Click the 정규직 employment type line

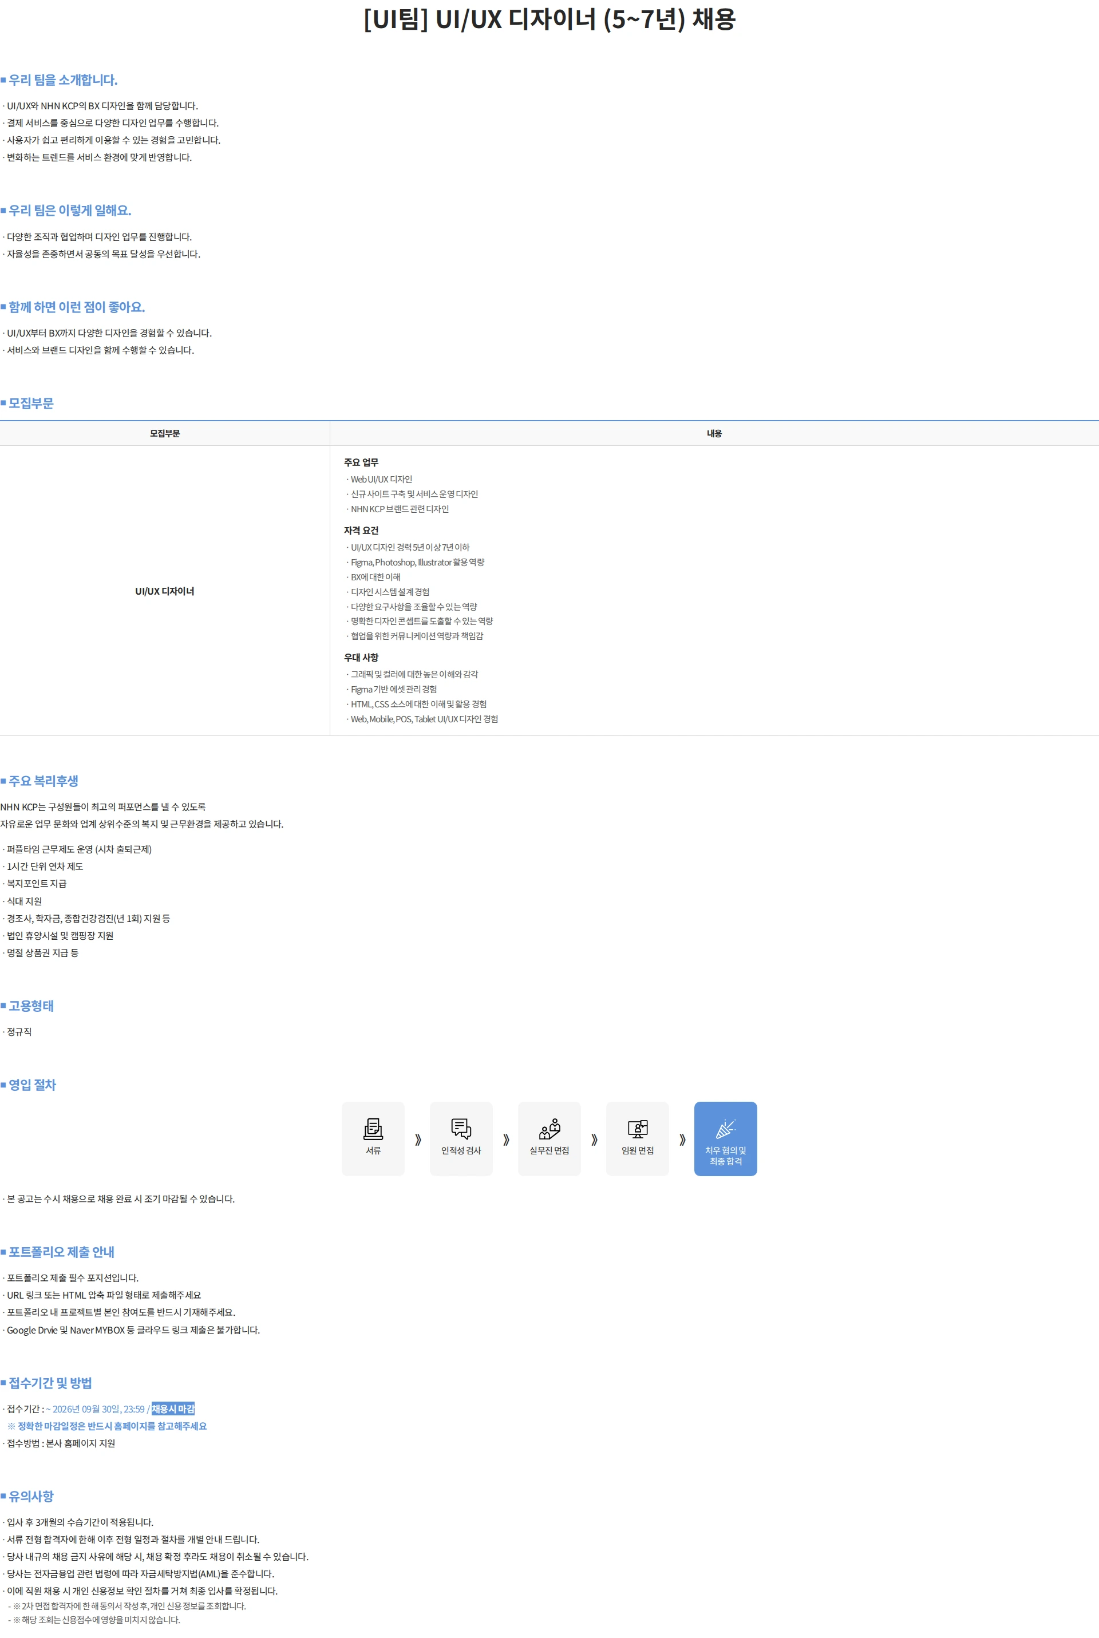(19, 1032)
